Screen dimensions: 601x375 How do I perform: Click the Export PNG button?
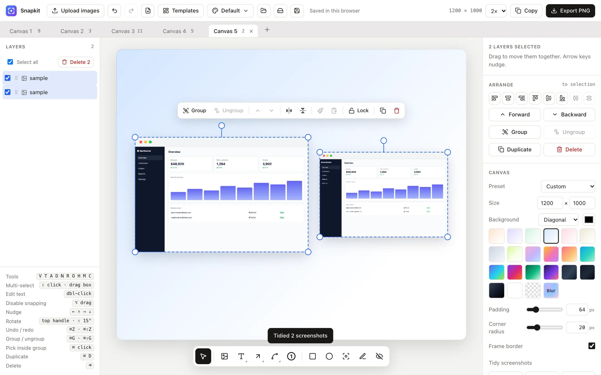click(x=570, y=11)
